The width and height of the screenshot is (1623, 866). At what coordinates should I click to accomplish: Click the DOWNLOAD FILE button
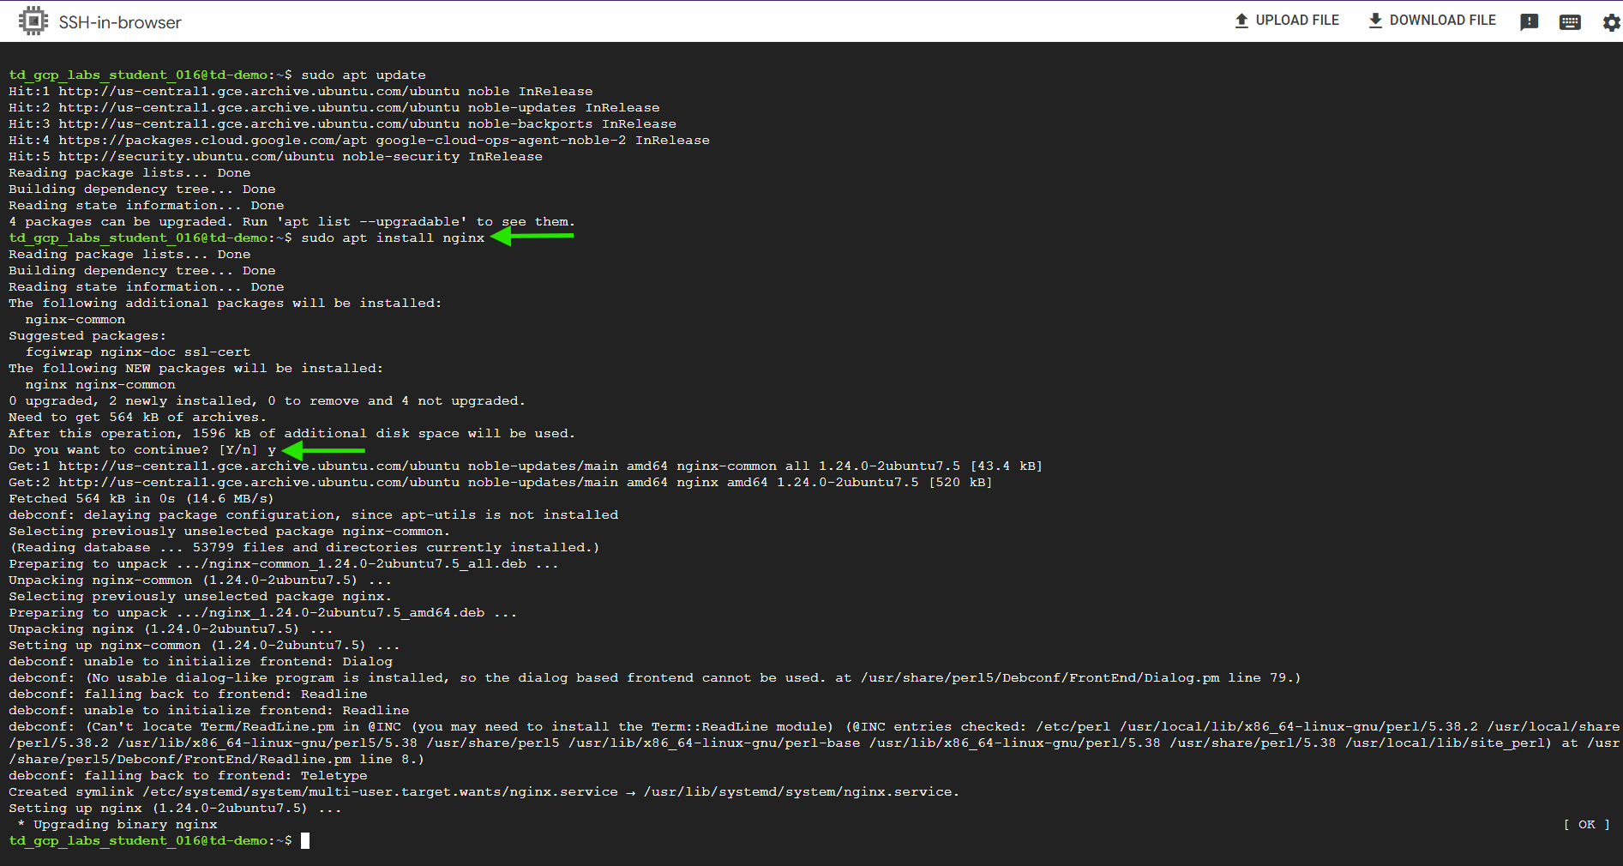1432,21
